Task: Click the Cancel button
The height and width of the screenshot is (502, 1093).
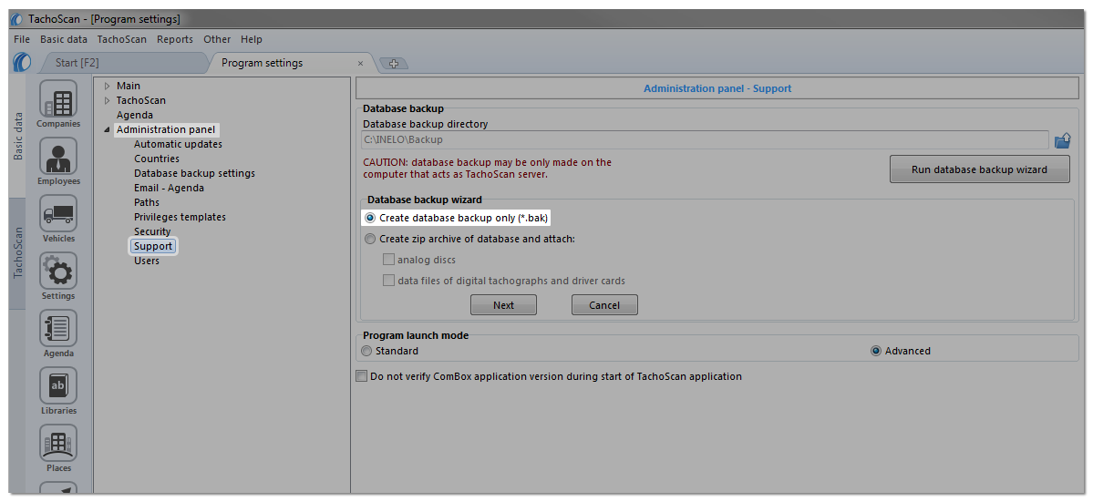Action: point(604,305)
